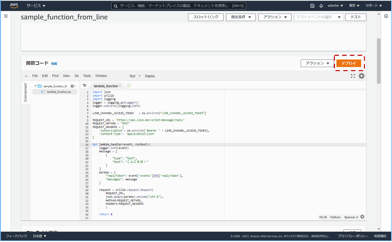Collapse the sample_function_fn folder tree
This screenshot has height=242, width=392.
pyautogui.click(x=36, y=85)
